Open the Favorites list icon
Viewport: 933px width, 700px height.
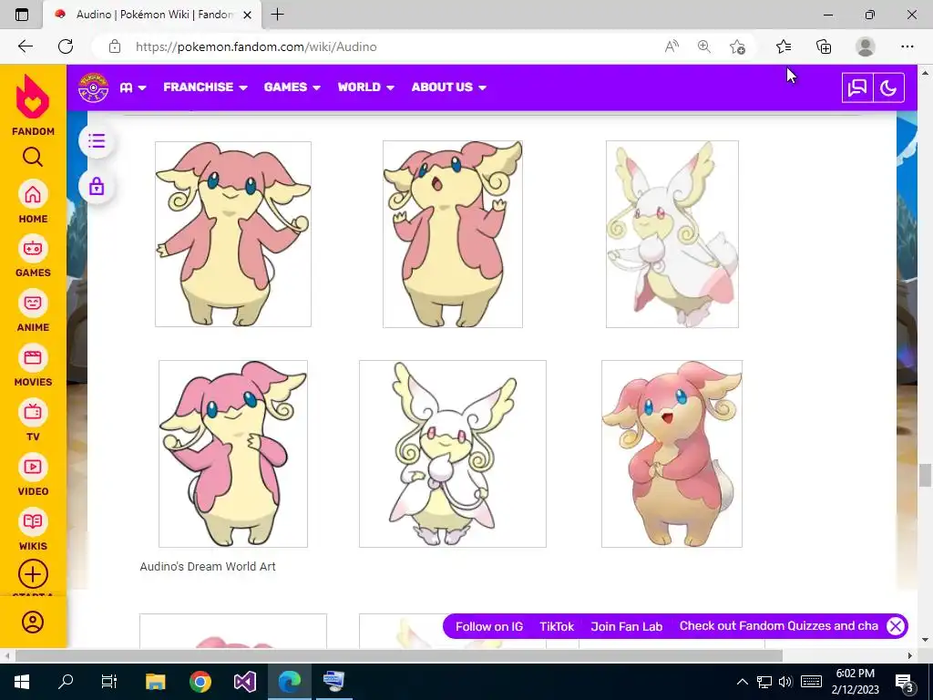(784, 46)
